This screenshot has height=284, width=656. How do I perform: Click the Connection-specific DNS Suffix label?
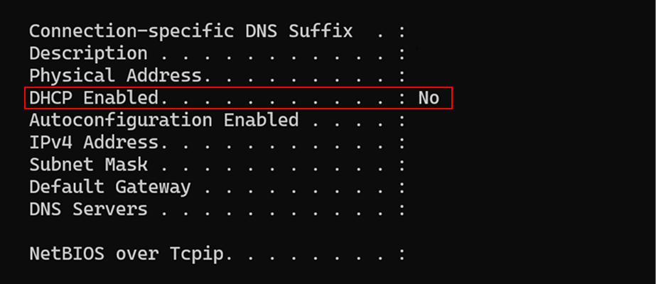pos(190,31)
